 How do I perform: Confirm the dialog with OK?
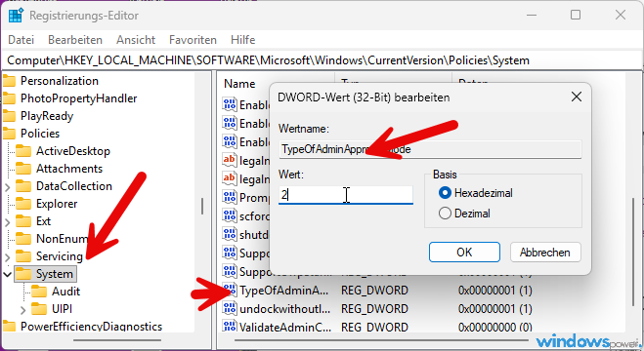tap(464, 253)
